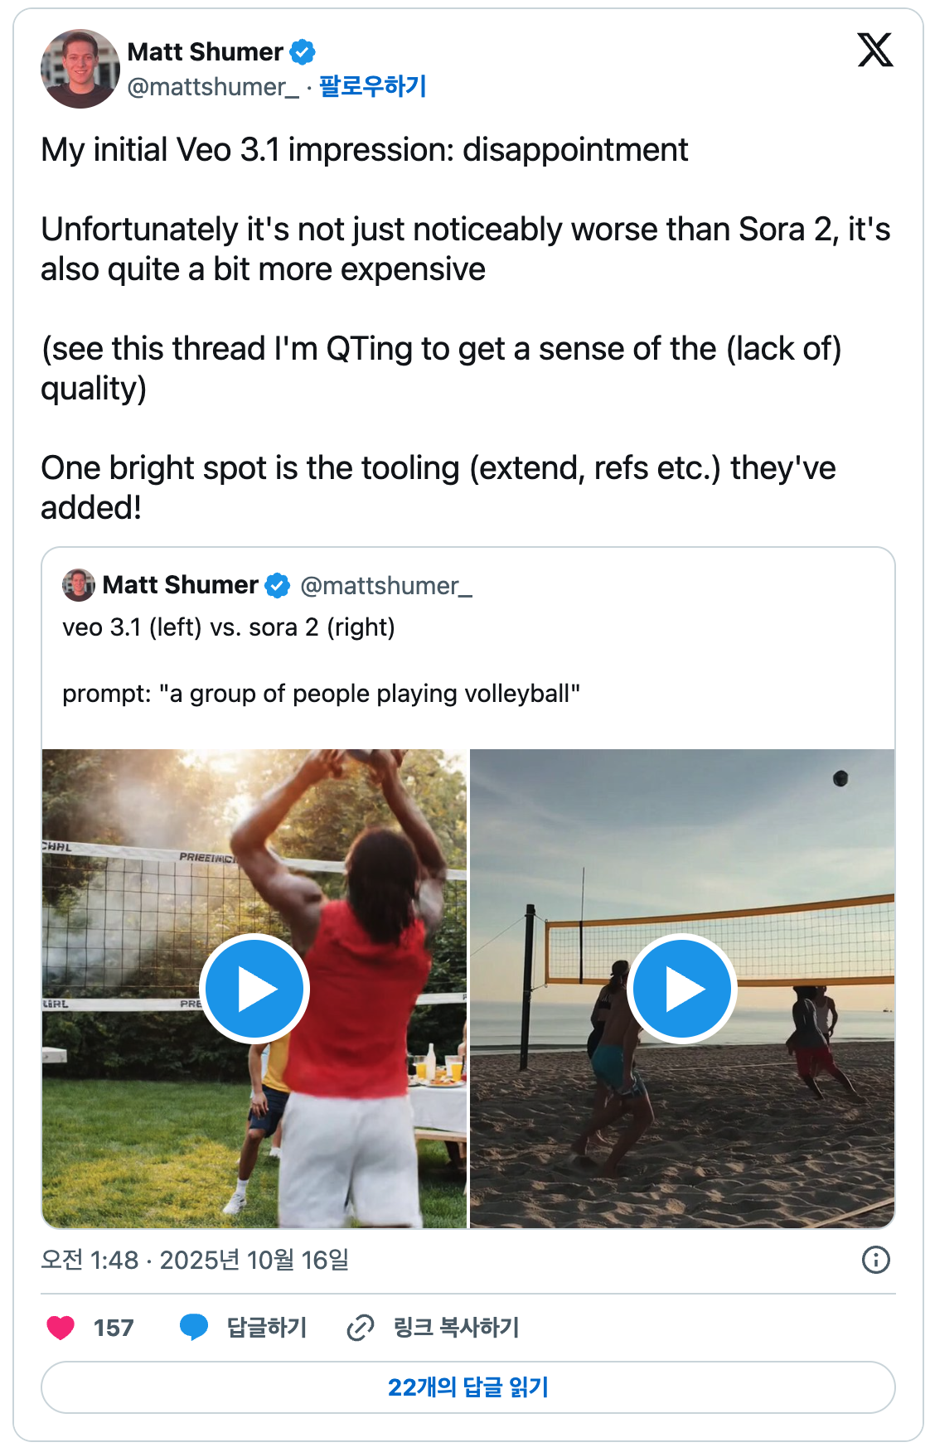Click the 22개의 답글 읽기 button
Viewport: 930px width, 1452px height.
[468, 1387]
